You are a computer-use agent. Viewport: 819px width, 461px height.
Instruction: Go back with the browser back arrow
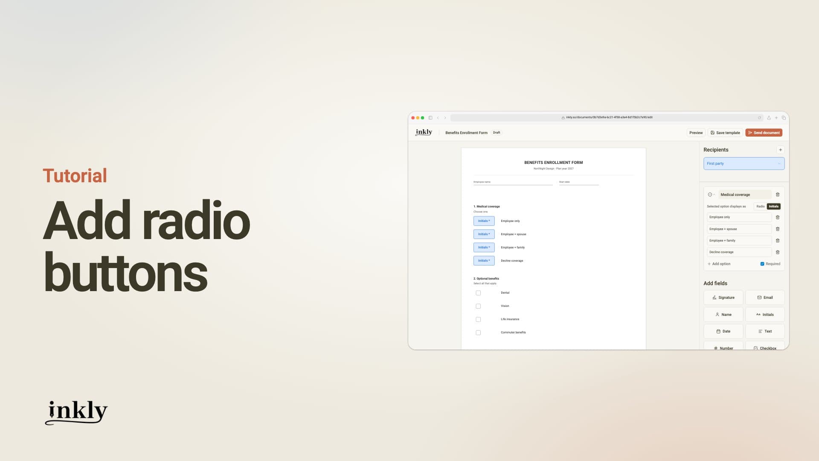click(x=438, y=118)
